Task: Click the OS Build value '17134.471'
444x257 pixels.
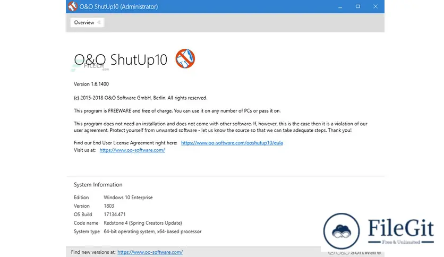Action: [114, 215]
